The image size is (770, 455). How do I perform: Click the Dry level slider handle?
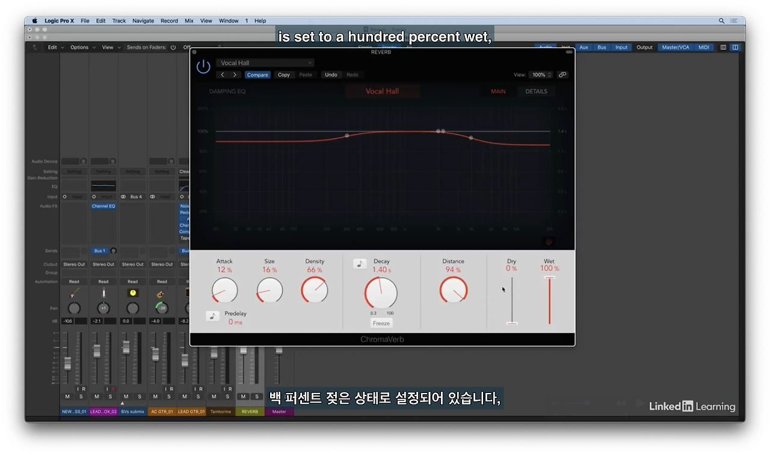click(512, 323)
